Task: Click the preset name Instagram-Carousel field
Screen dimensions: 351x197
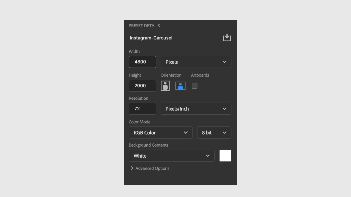Action: coord(175,38)
